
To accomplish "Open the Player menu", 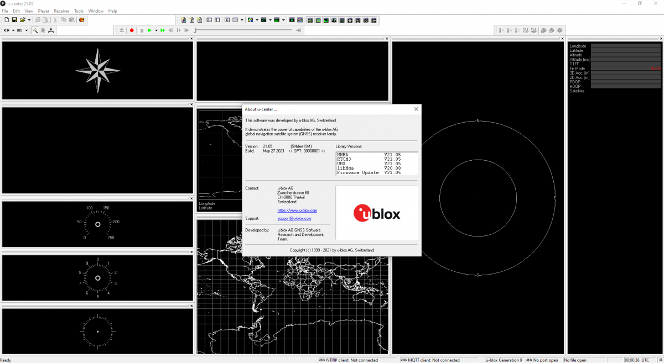I will pos(44,11).
